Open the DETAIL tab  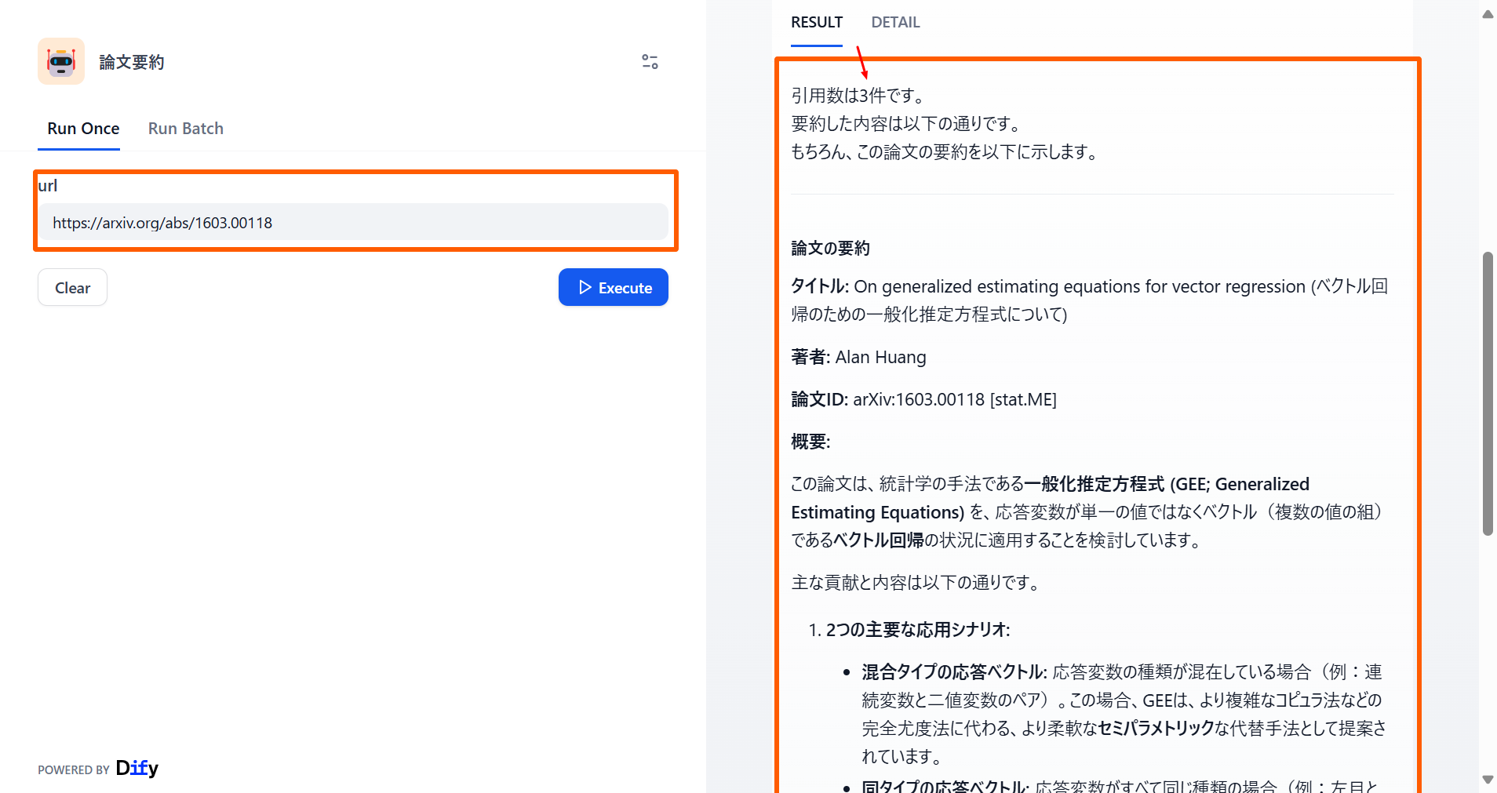(895, 23)
